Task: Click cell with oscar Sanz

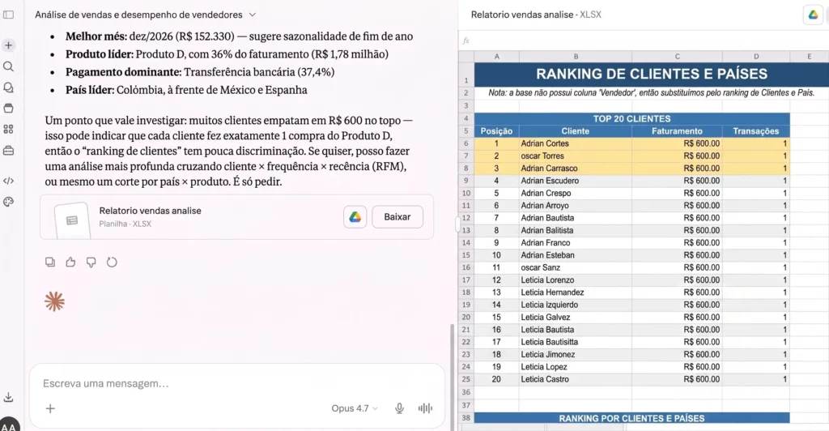Action: (576, 267)
